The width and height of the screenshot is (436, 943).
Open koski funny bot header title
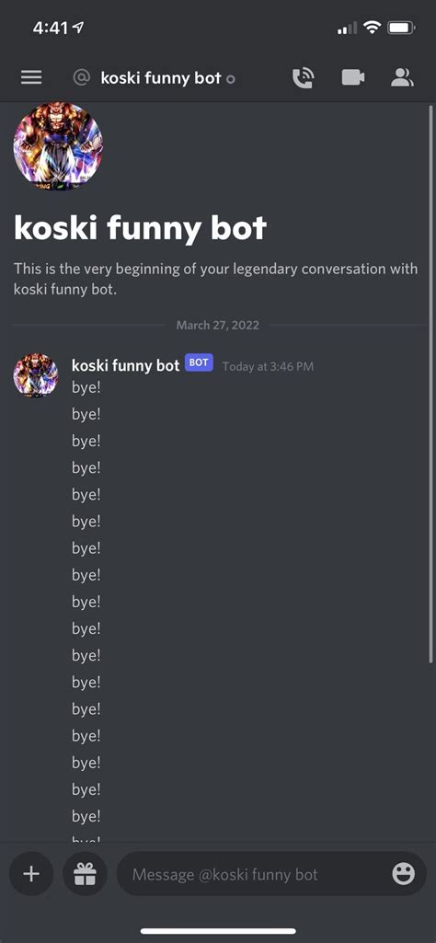click(x=161, y=78)
